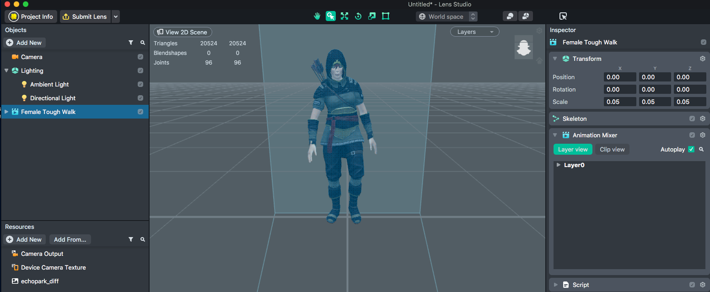Switch to Clip view tab
710x292 pixels.
pos(612,149)
